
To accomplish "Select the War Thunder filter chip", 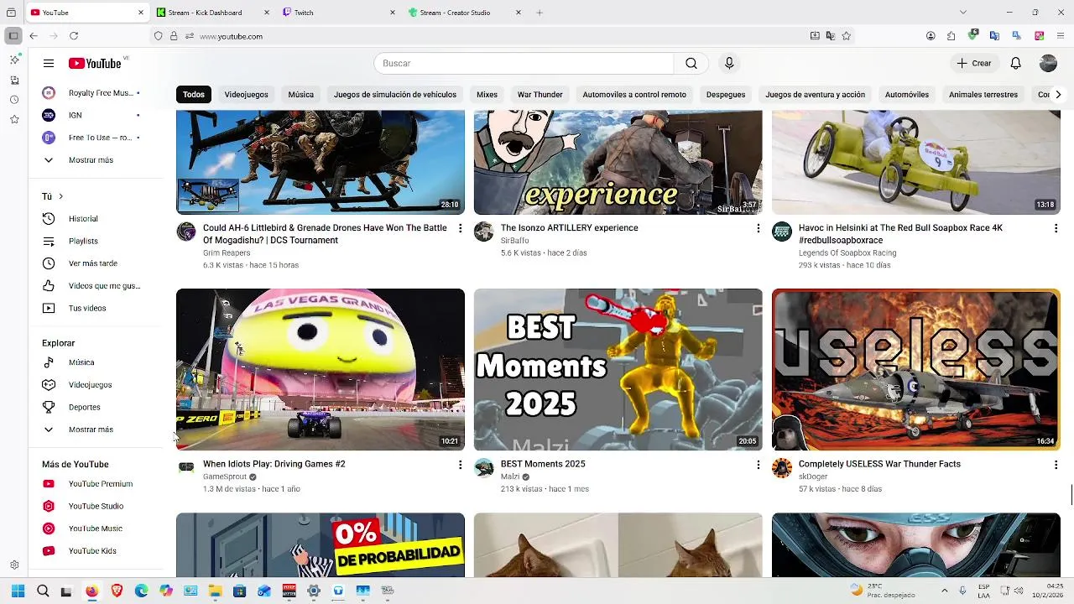I will point(540,95).
